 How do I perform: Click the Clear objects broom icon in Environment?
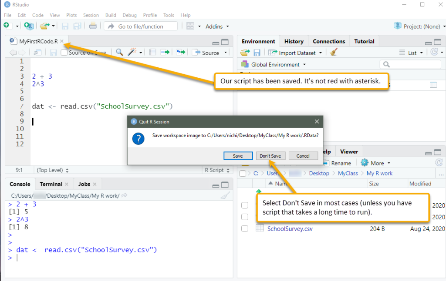click(x=334, y=52)
